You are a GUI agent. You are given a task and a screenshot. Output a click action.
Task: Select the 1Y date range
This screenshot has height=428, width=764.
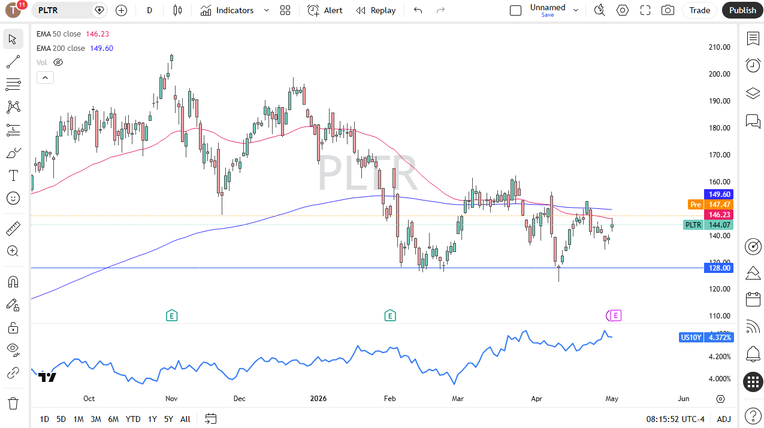(152, 419)
